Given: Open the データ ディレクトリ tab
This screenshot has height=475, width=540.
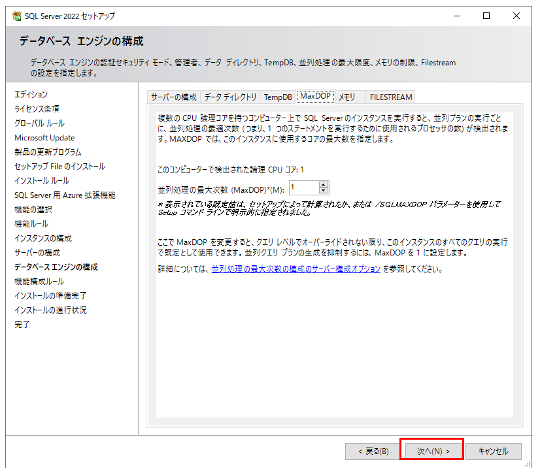Looking at the screenshot, I should click(x=230, y=97).
